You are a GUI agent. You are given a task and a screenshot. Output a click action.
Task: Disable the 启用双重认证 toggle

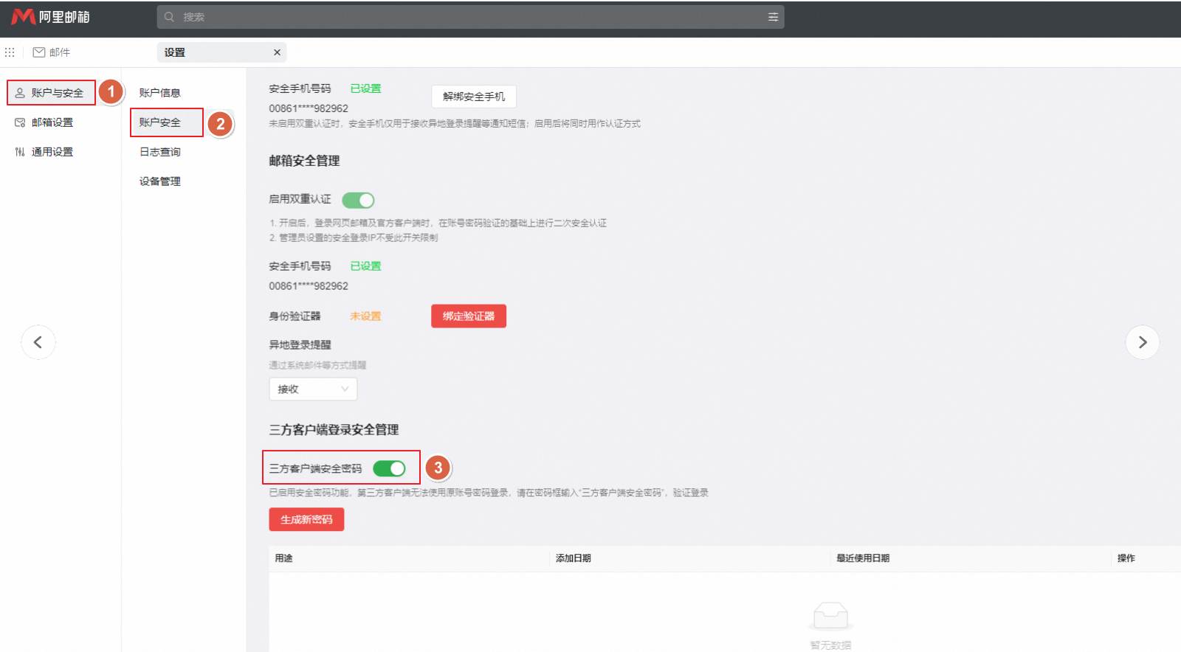point(358,200)
